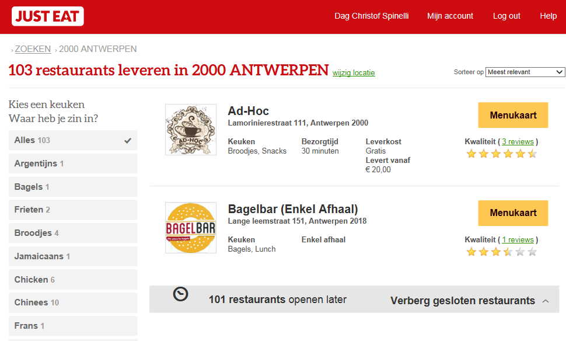Open Ad-Hoc 3 reviews link

pyautogui.click(x=518, y=142)
